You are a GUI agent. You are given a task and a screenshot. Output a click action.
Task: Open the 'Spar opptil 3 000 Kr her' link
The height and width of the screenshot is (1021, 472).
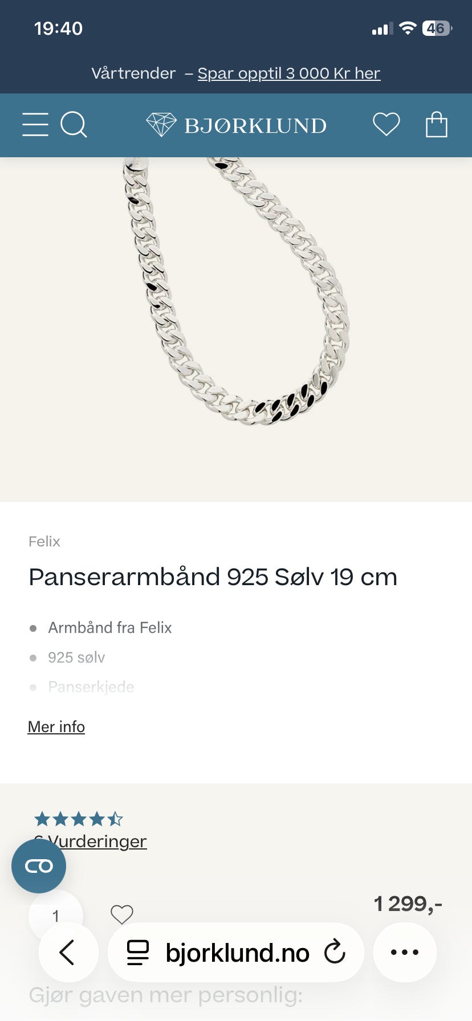pyautogui.click(x=289, y=73)
